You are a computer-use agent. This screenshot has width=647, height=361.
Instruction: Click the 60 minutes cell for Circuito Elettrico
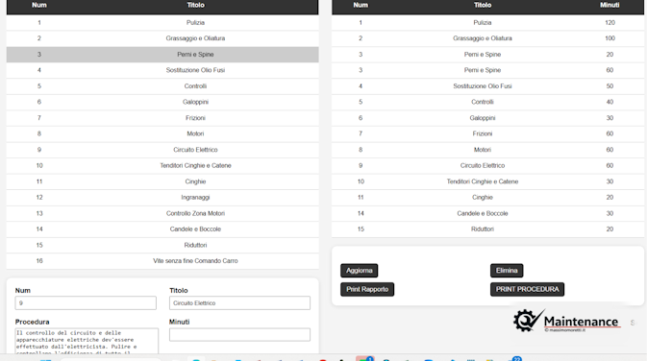pos(610,166)
